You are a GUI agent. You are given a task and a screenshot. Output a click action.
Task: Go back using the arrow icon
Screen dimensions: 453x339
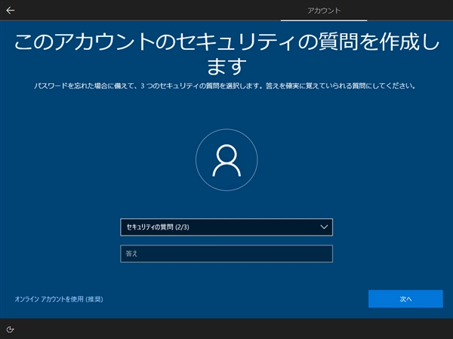pos(11,11)
